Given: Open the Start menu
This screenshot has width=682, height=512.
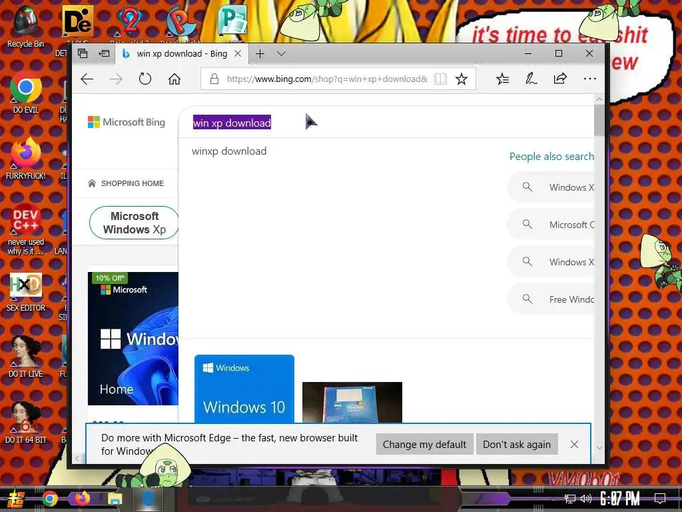Looking at the screenshot, I should [x=16, y=499].
